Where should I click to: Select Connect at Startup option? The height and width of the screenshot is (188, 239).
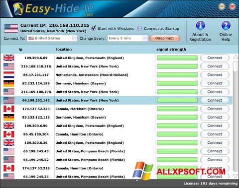(140, 29)
